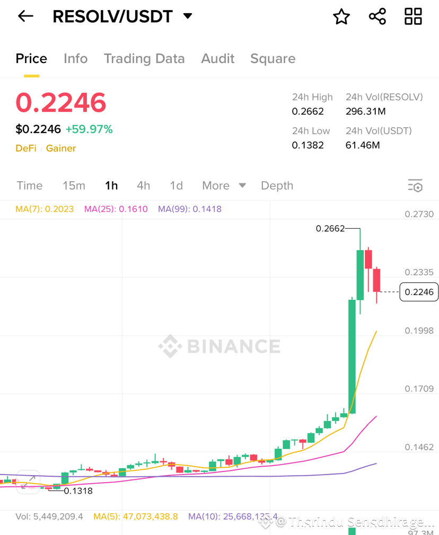The image size is (439, 535).
Task: Open the Gainer tag
Action: tap(61, 148)
